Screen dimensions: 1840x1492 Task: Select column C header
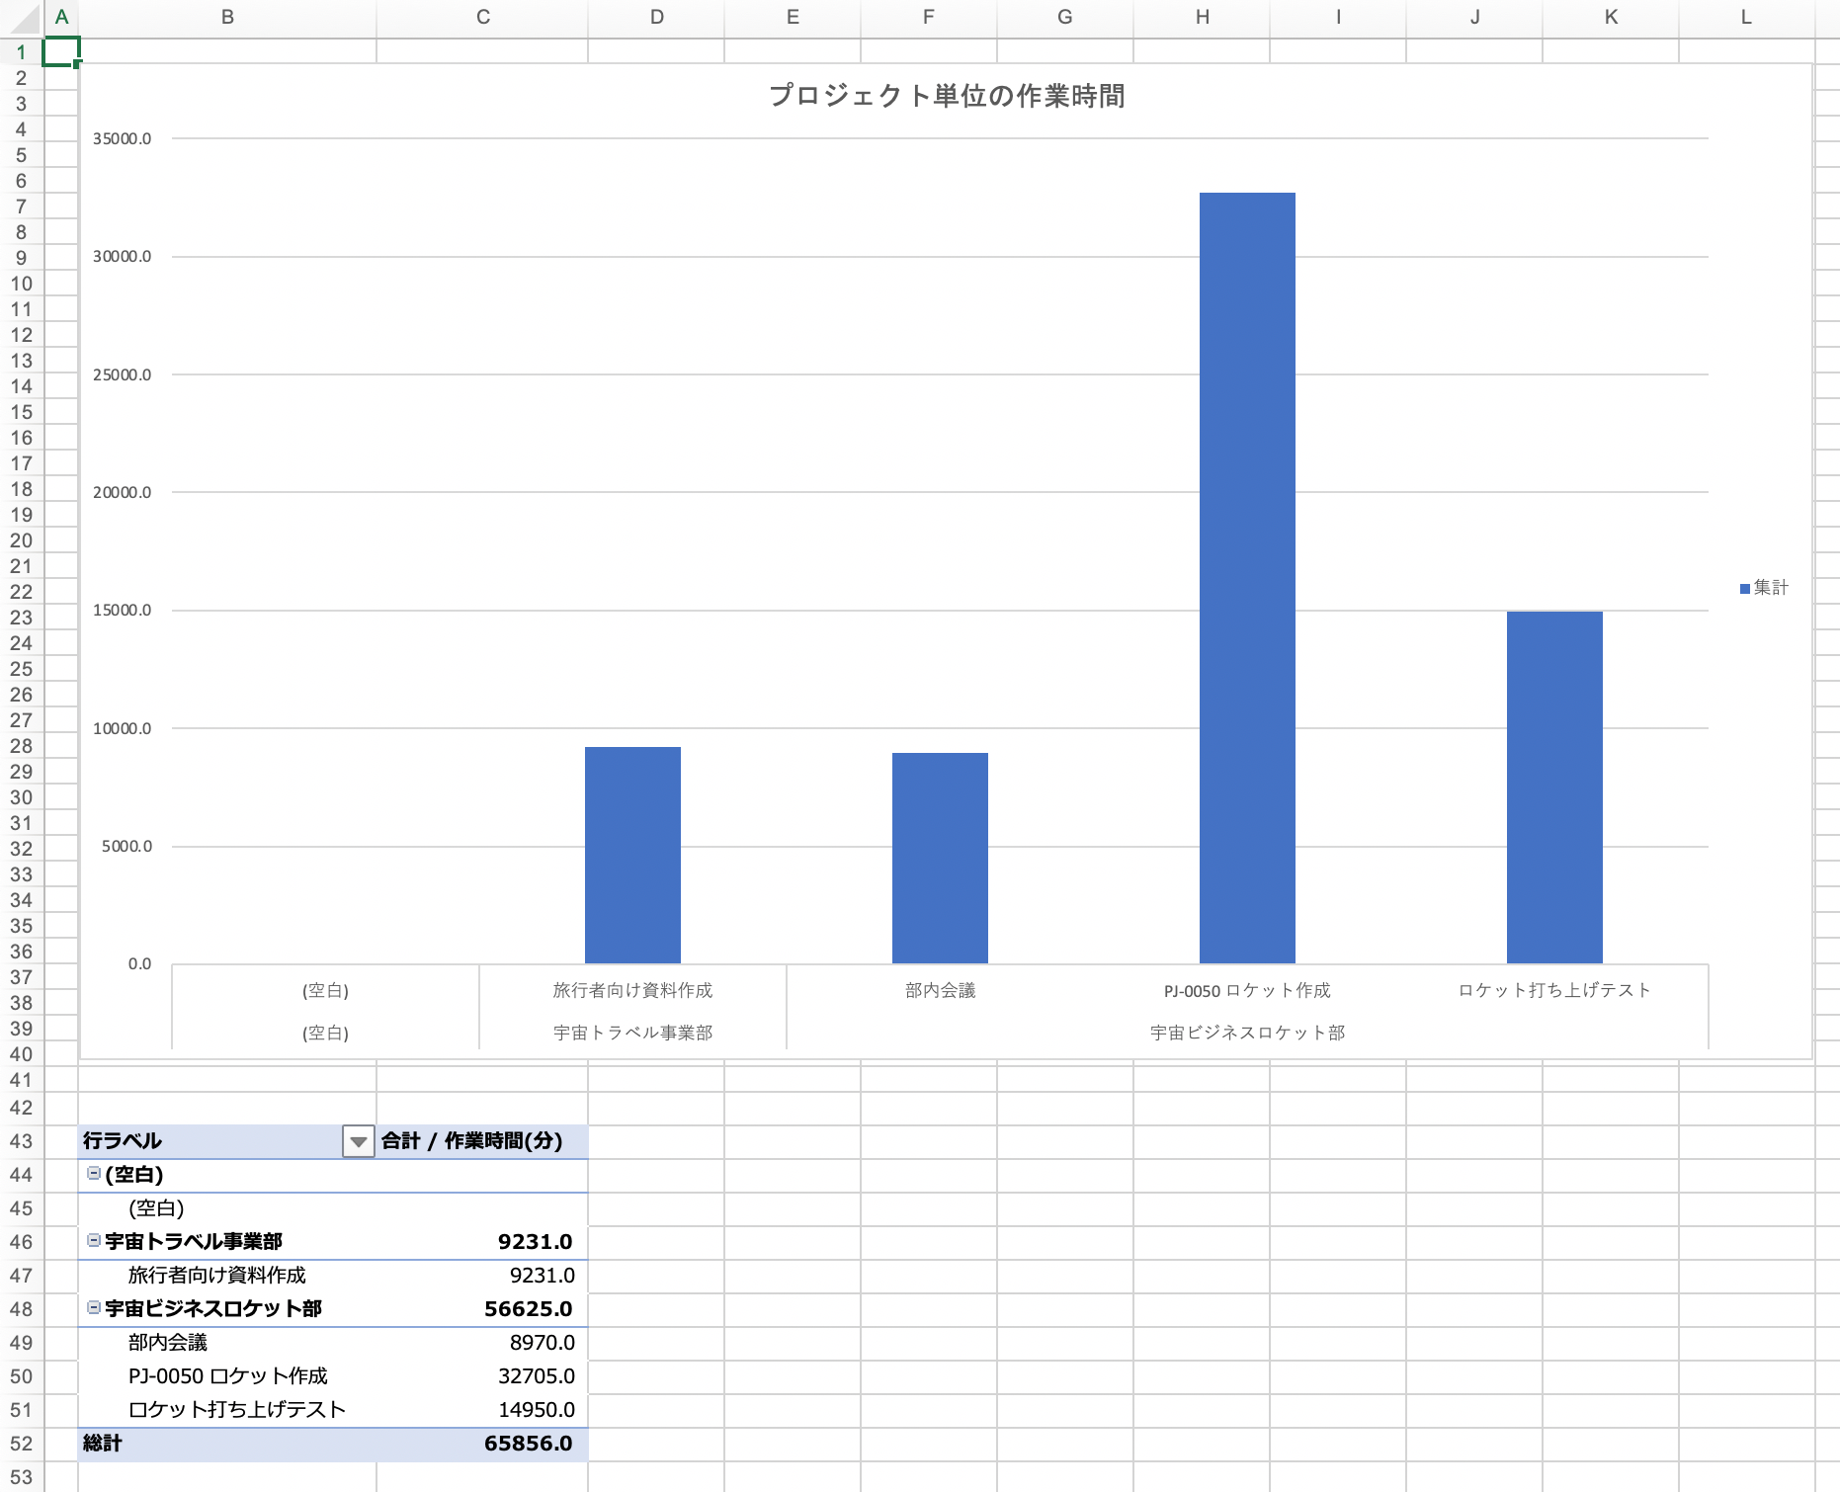pos(482,18)
